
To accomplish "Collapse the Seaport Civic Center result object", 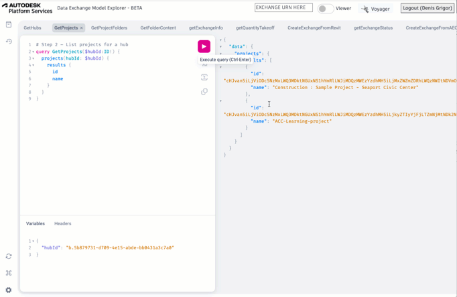I will pyautogui.click(x=220, y=67).
